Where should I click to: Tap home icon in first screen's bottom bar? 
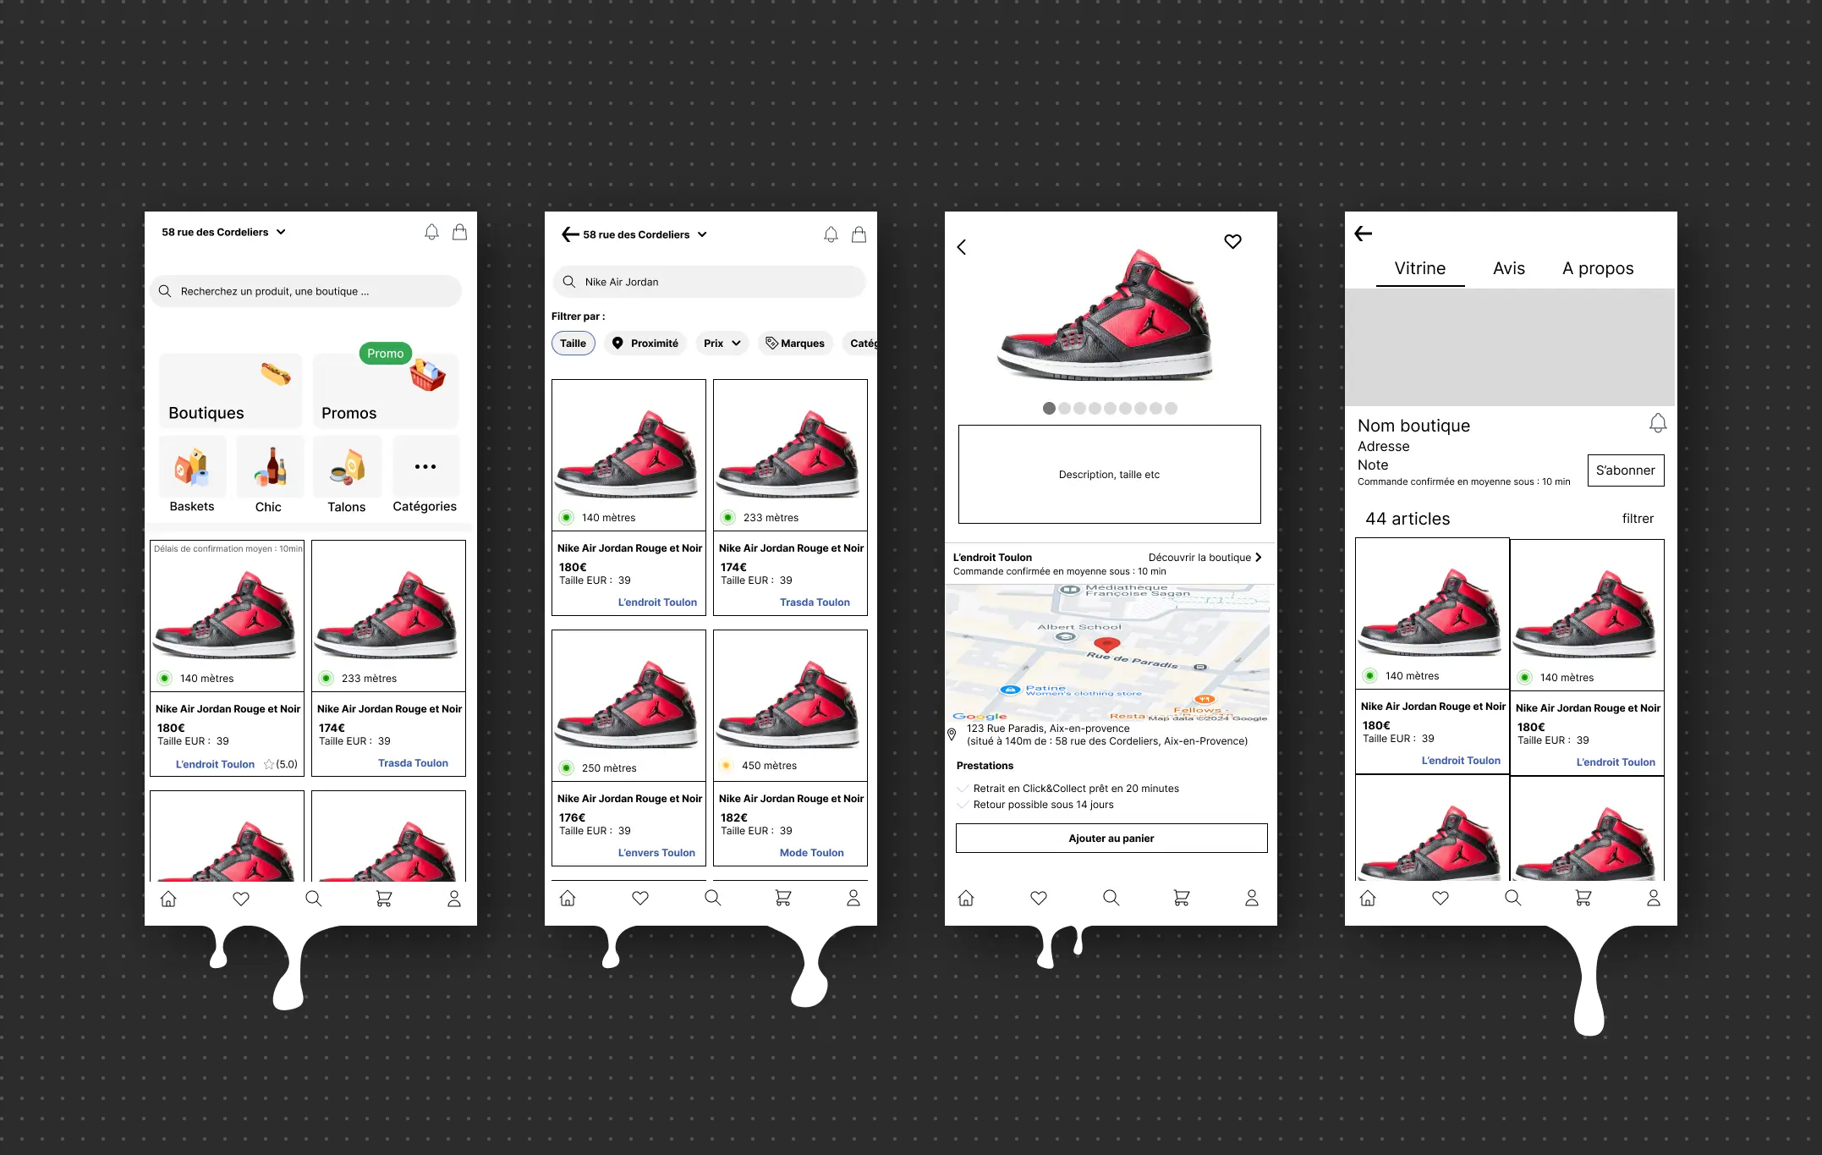(168, 899)
